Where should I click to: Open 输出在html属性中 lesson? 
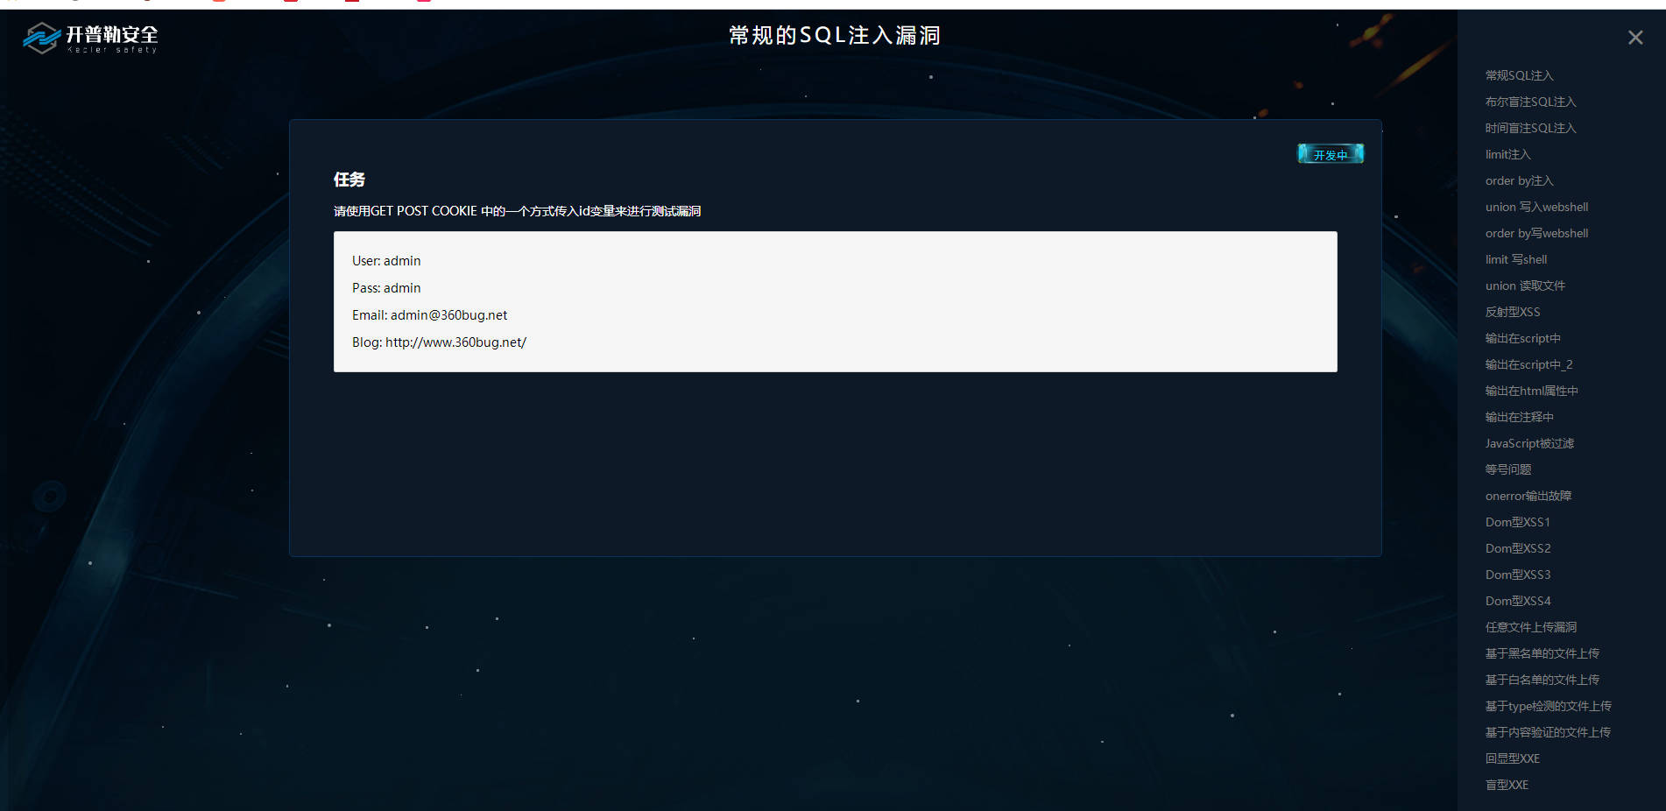(x=1531, y=391)
